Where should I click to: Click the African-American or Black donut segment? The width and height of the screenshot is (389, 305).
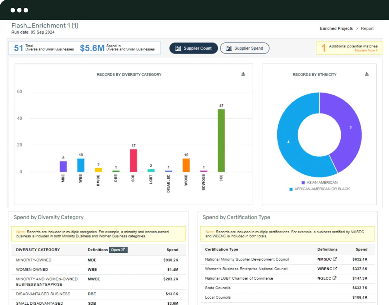tap(289, 141)
